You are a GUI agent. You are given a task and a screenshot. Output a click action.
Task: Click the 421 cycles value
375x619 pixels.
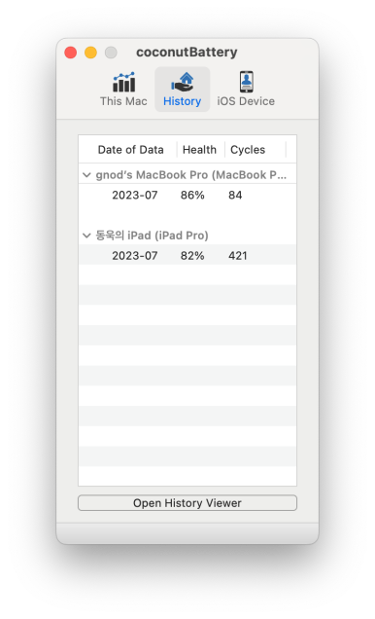click(237, 256)
